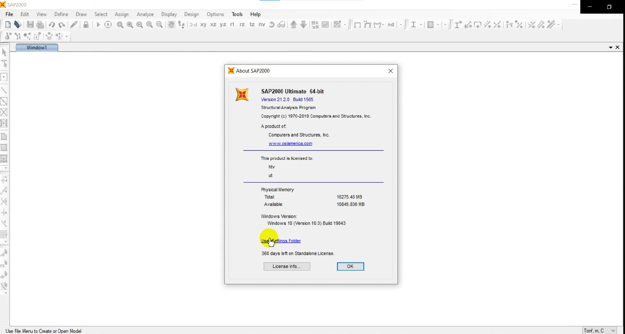Open the Define menu
This screenshot has width=625, height=334.
(61, 14)
